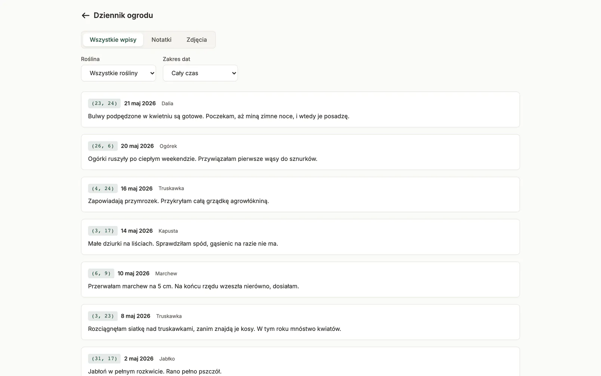The width and height of the screenshot is (601, 376).
Task: Open the 10 maj 2026 Marchew entry
Action: point(300,279)
